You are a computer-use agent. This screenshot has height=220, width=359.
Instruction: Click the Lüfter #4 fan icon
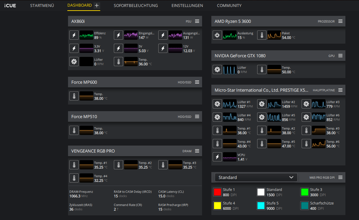pyautogui.click(x=217, y=117)
